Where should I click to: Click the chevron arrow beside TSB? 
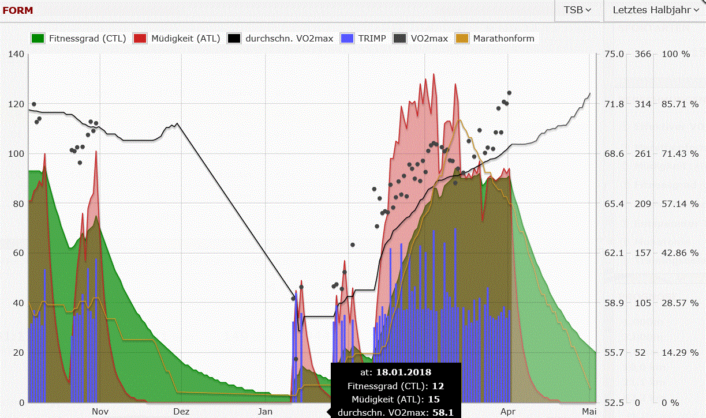click(588, 10)
